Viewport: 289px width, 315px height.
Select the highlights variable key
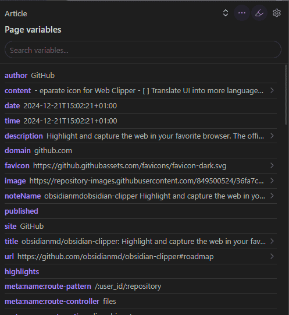pos(22,272)
